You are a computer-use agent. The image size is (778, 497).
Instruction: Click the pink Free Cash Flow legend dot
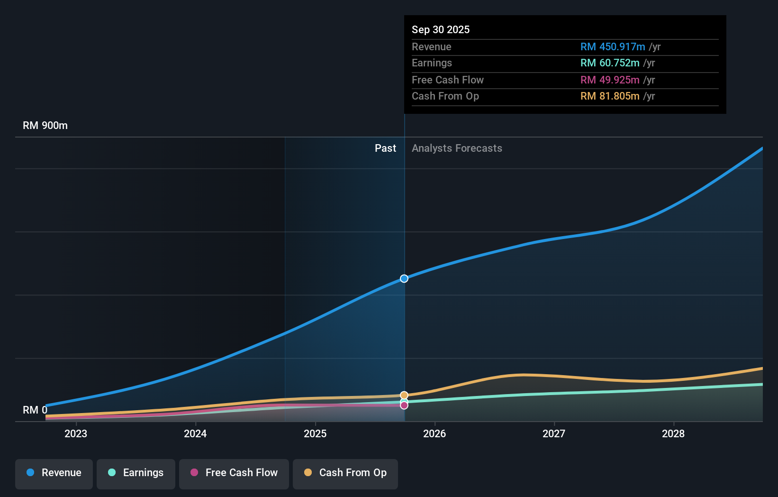point(195,472)
